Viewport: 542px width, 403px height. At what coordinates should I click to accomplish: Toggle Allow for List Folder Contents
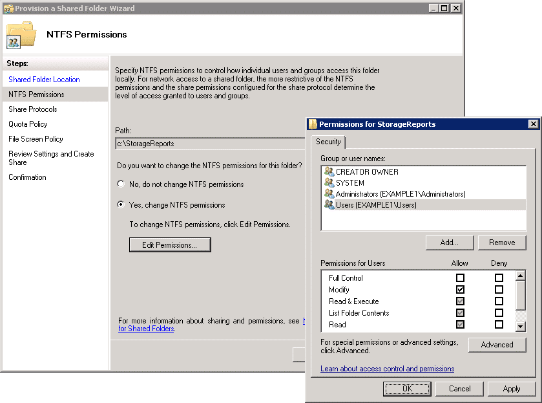tap(460, 313)
